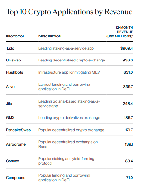
Task: Click the PancakeSwap protocol name
Action: [18, 130]
